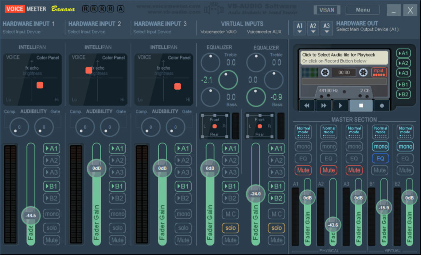Click the Voicemeeter VAIO mid EQ knob at -2.1
The height and width of the screenshot is (255, 421).
[x=228, y=80]
